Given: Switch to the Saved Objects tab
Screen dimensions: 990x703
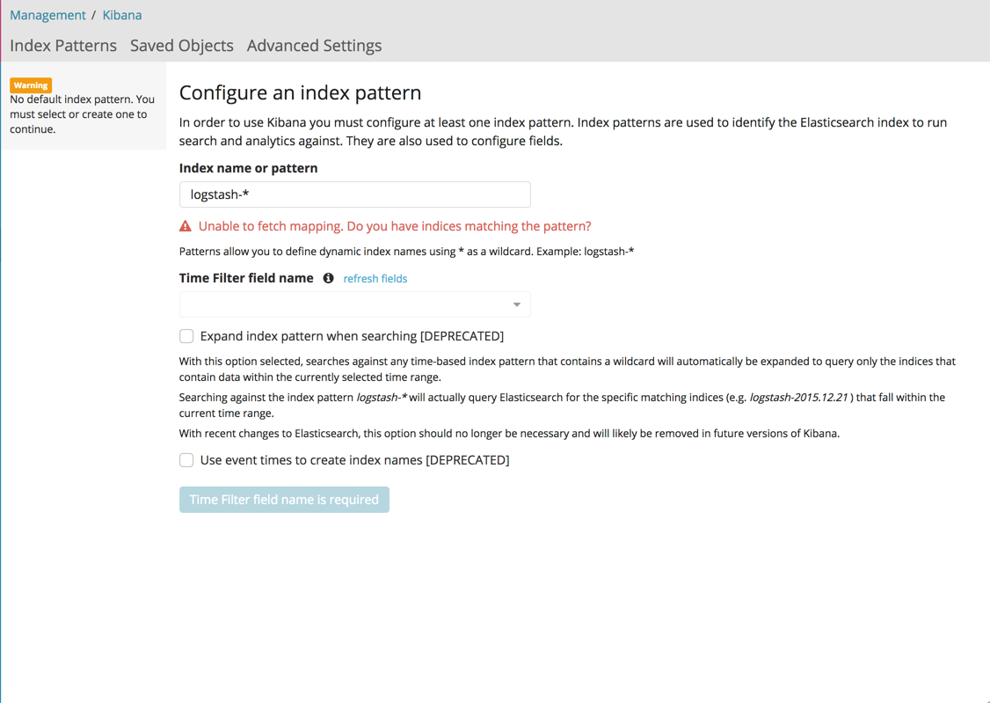Looking at the screenshot, I should (182, 46).
